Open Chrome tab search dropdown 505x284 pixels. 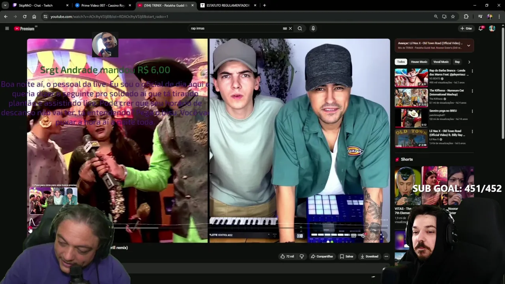coord(5,6)
